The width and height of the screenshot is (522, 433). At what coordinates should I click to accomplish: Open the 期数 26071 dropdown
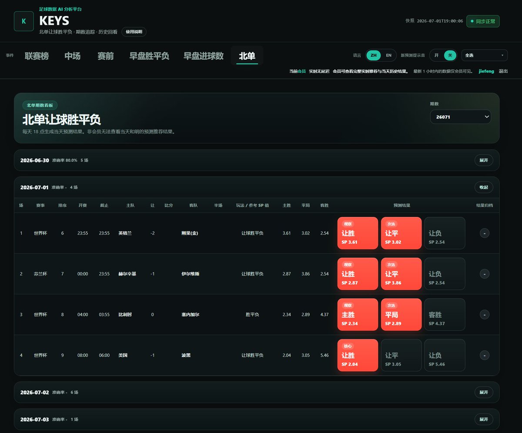coord(460,117)
